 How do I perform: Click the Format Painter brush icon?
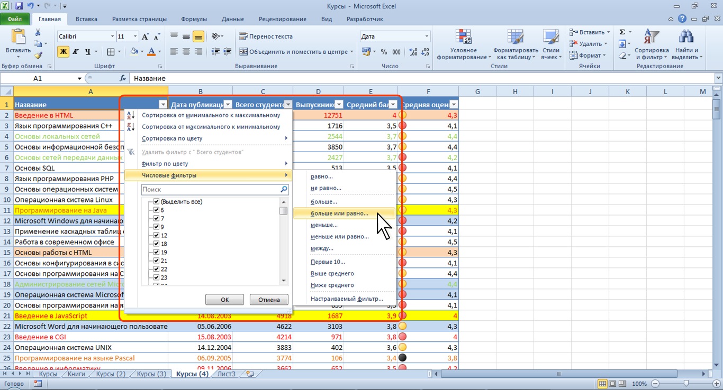tap(38, 55)
